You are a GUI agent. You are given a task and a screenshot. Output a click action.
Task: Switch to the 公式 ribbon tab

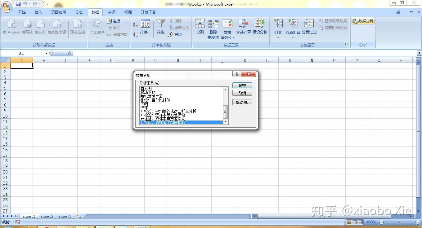[79, 12]
